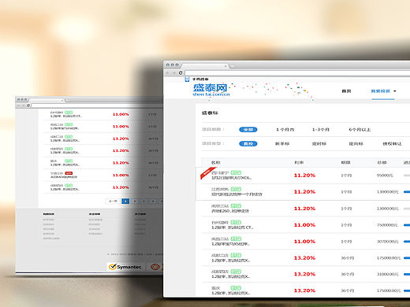This screenshot has height=307, width=410.
Task: Focus the address bar of the rear browser window
Action: click(x=97, y=105)
